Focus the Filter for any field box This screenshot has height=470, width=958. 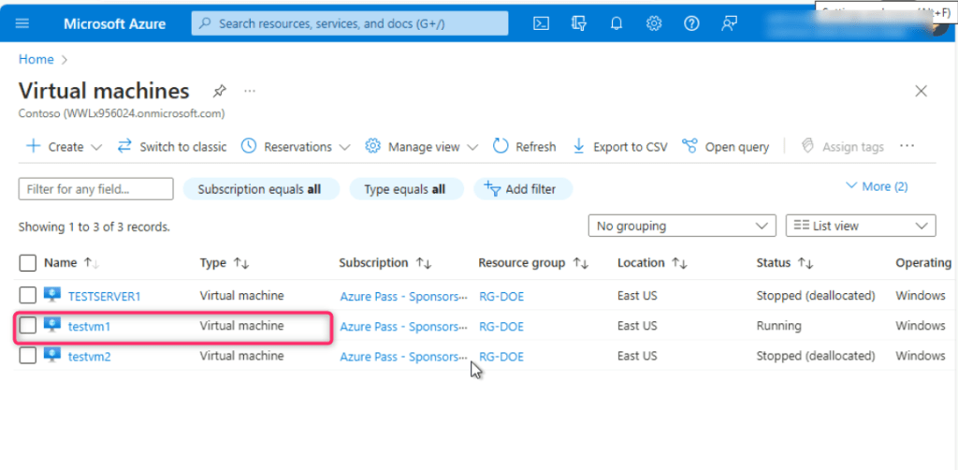click(95, 189)
